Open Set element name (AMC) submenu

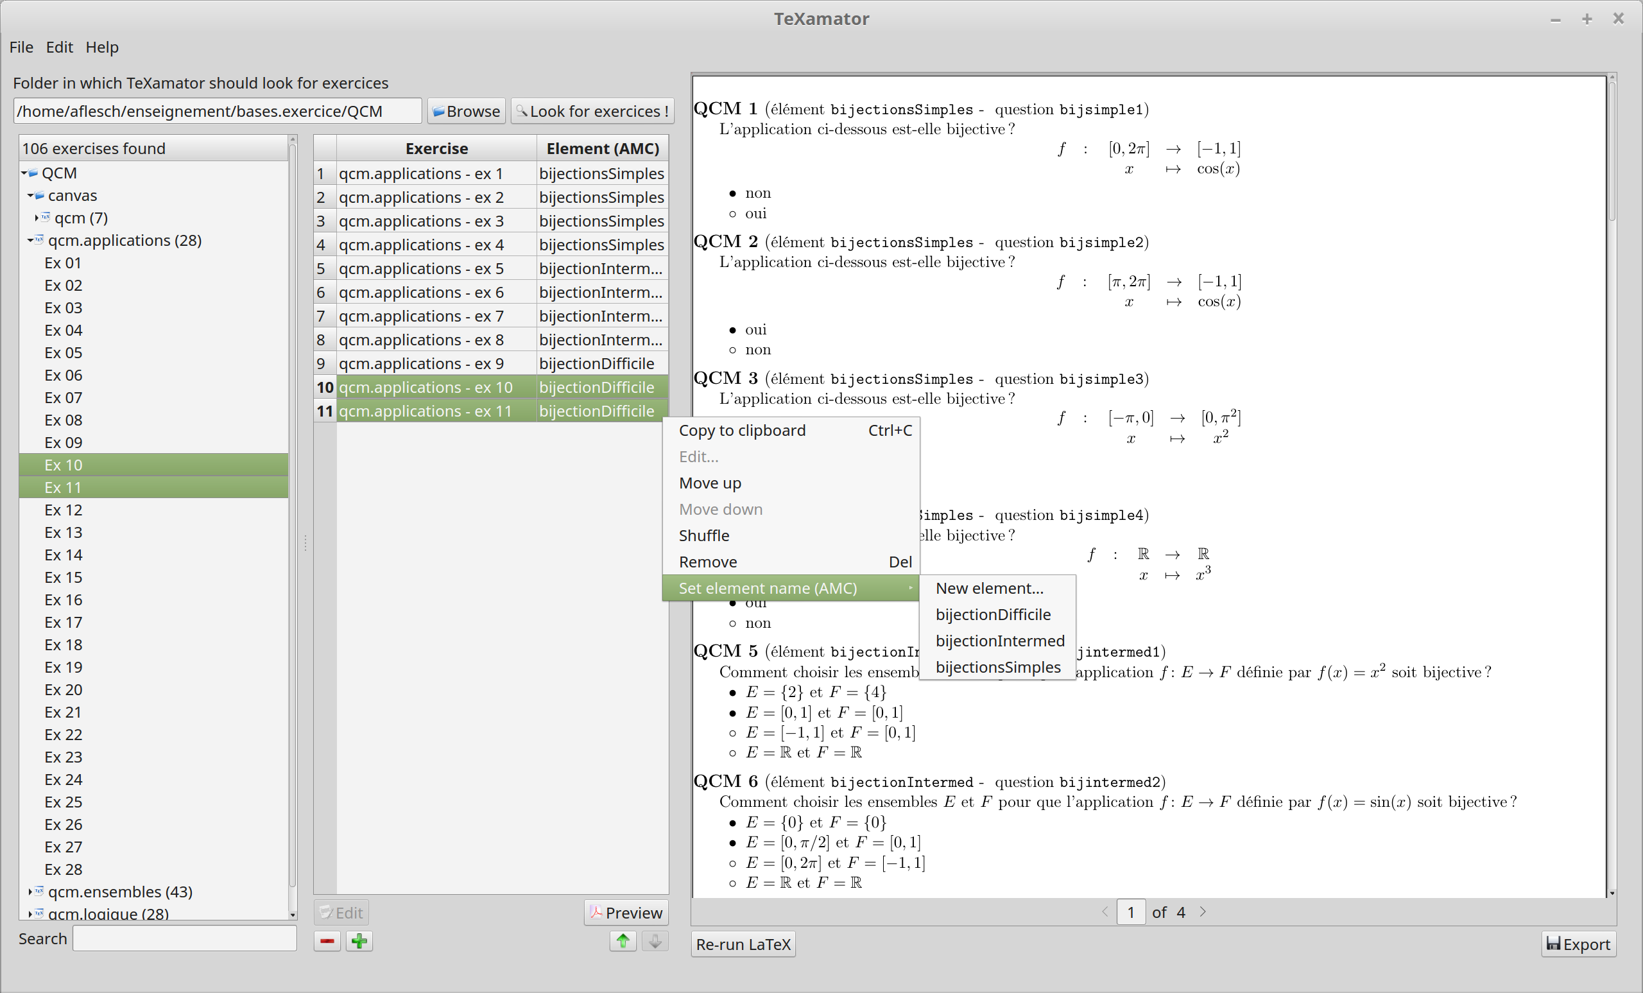tap(791, 588)
